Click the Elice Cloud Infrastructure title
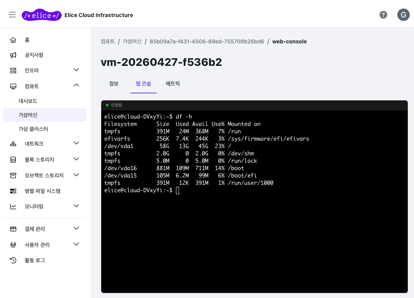Image resolution: width=414 pixels, height=298 pixels. tap(99, 15)
